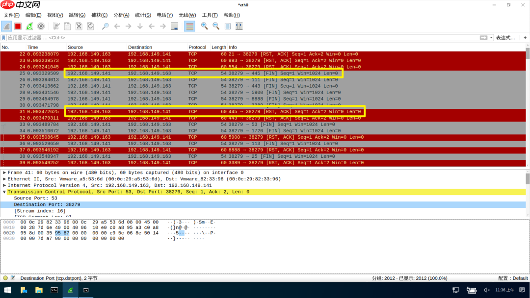Expand the Ethernet II frame details

(4, 178)
